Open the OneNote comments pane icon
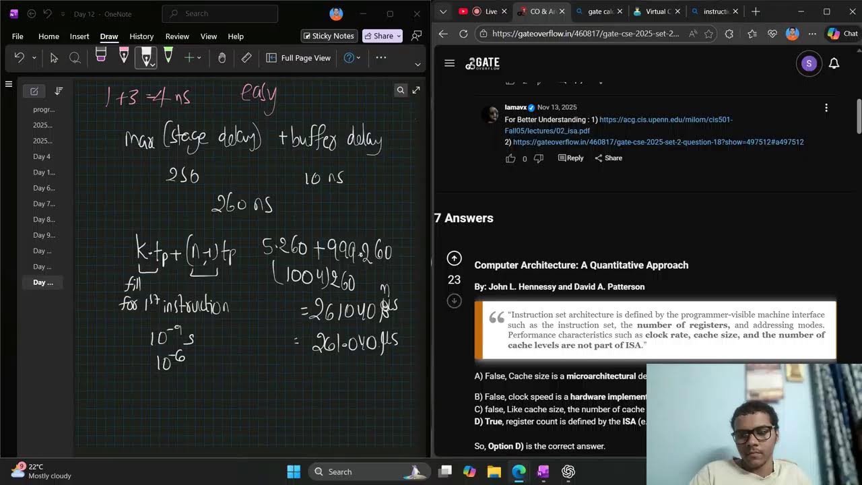Screen dimensions: 862x485 [x=417, y=36]
